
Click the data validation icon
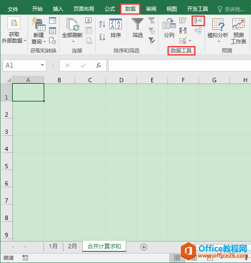click(183, 40)
